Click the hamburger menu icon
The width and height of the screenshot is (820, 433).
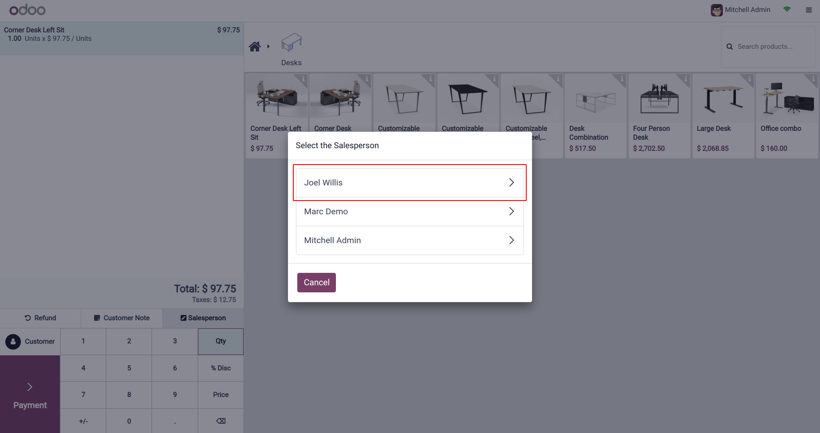click(x=809, y=10)
